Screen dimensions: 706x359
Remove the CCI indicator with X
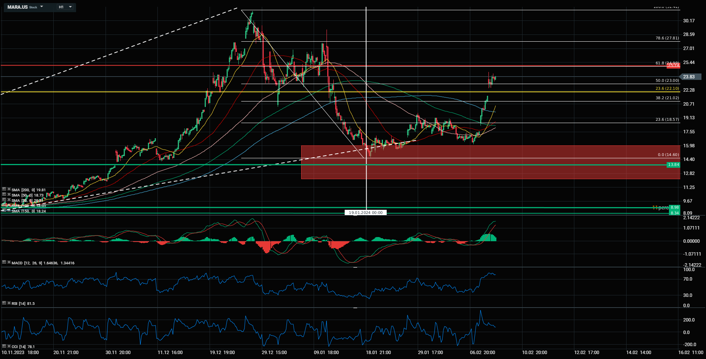pyautogui.click(x=9, y=346)
